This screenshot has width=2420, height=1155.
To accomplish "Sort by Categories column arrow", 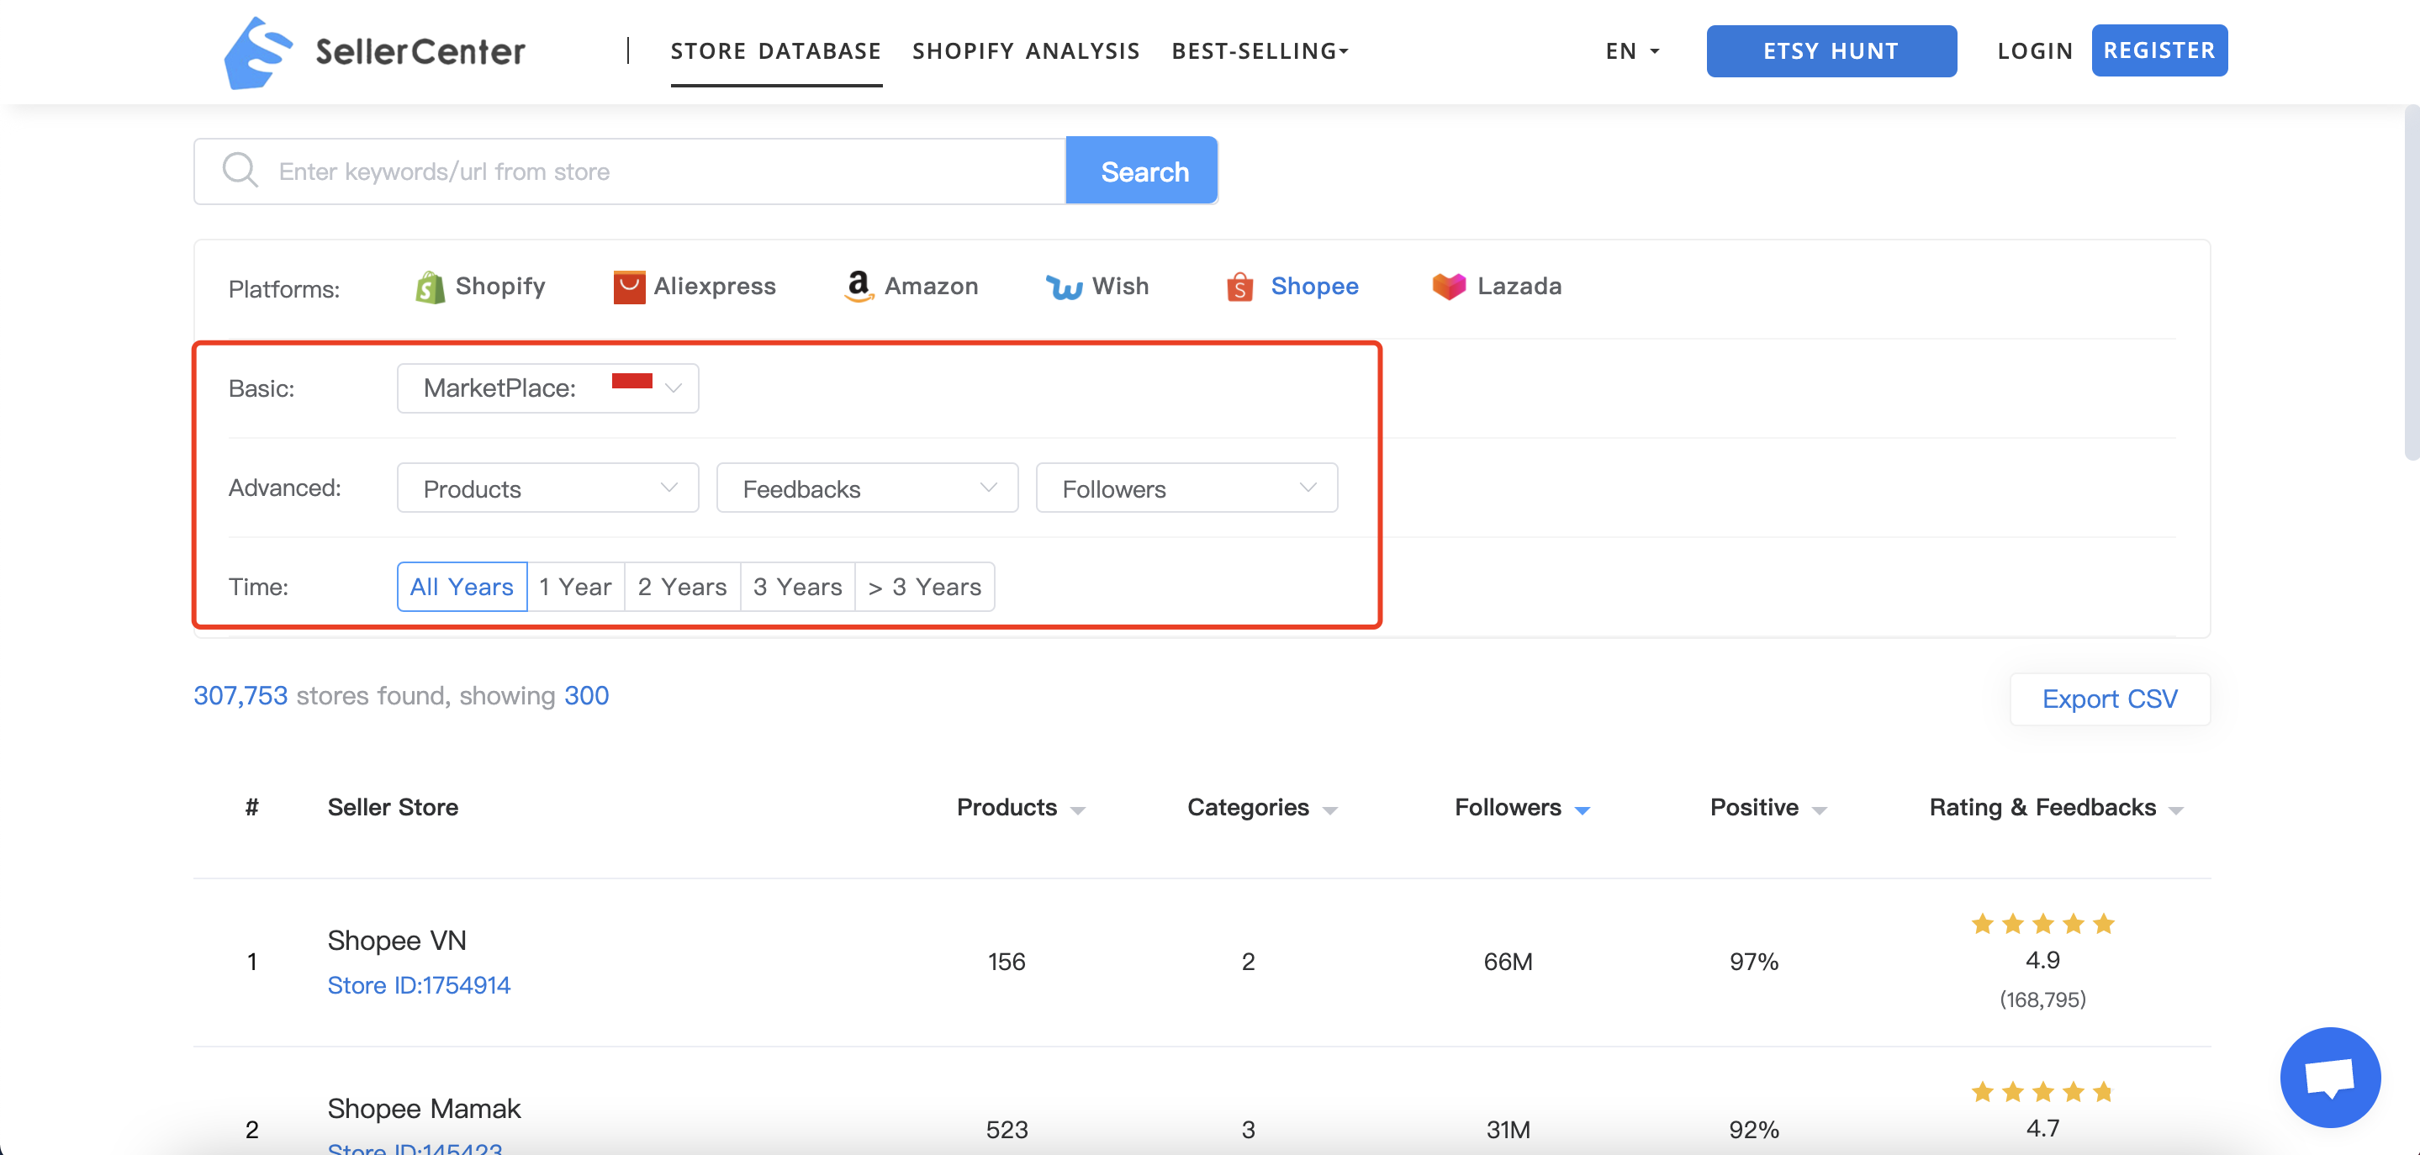I will click(1329, 810).
